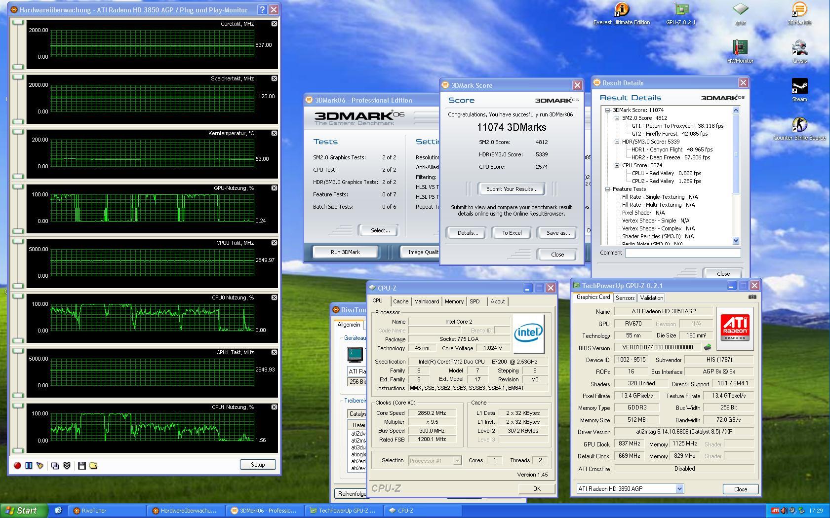Save monitoring log with the floppy disk icon
This screenshot has width=830, height=518.
pyautogui.click(x=82, y=465)
